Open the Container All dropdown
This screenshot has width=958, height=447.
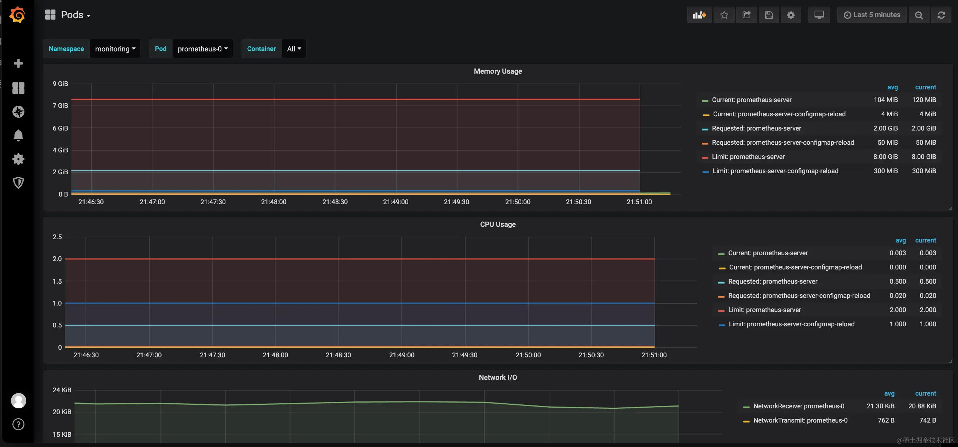[x=293, y=49]
